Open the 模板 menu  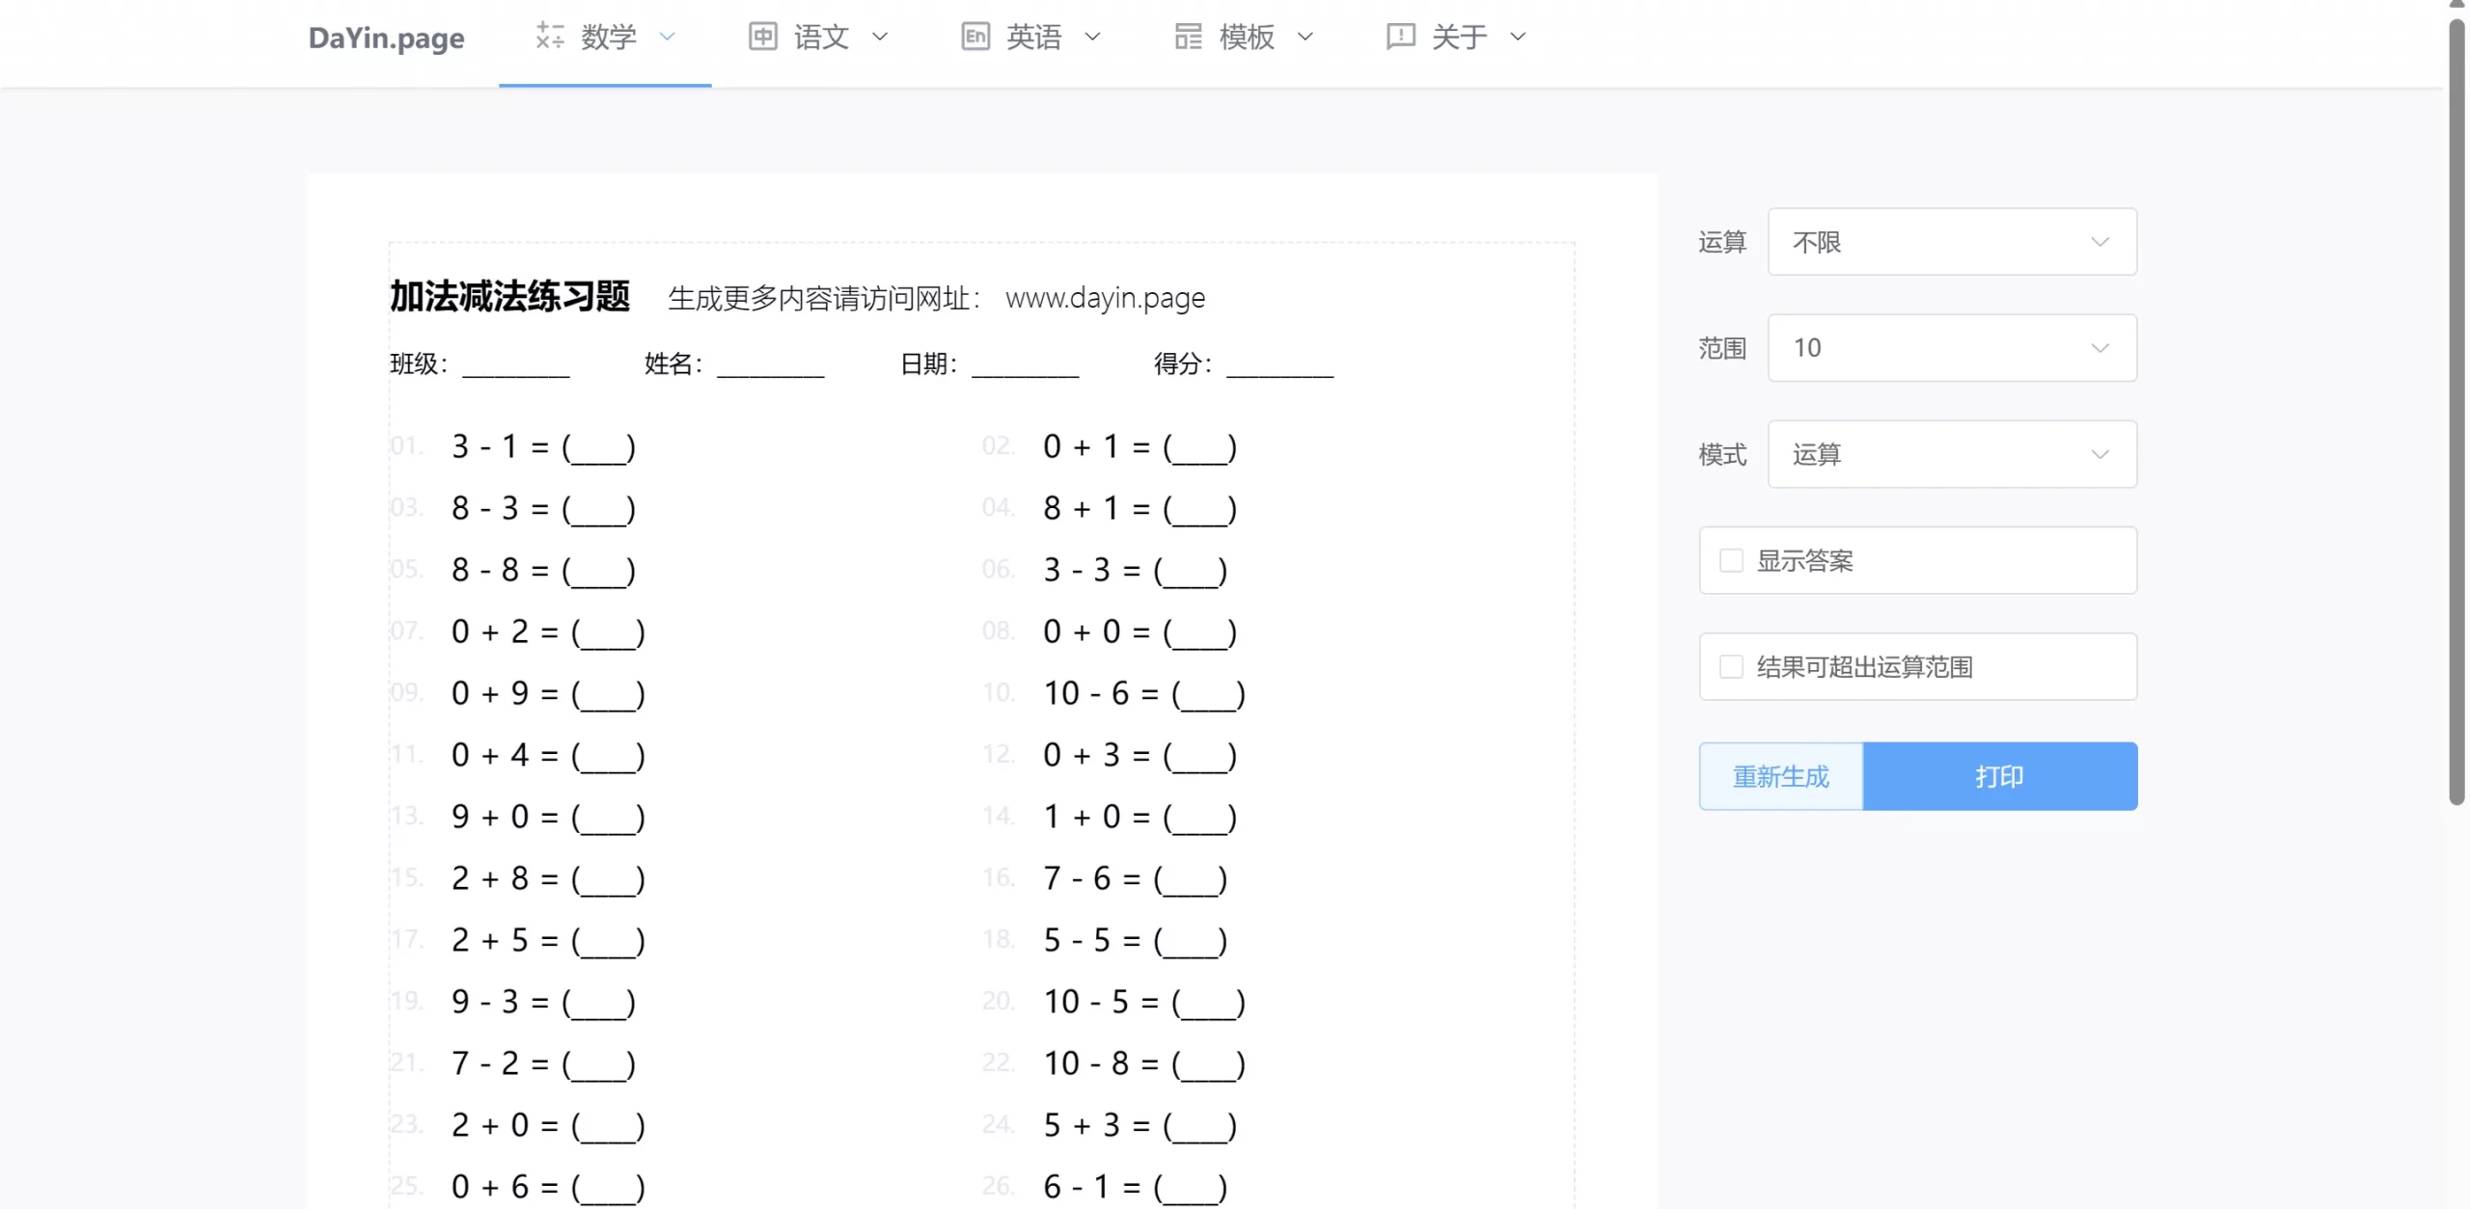click(1246, 37)
